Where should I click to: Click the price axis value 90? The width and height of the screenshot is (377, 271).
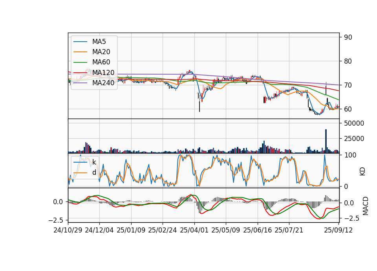click(348, 37)
